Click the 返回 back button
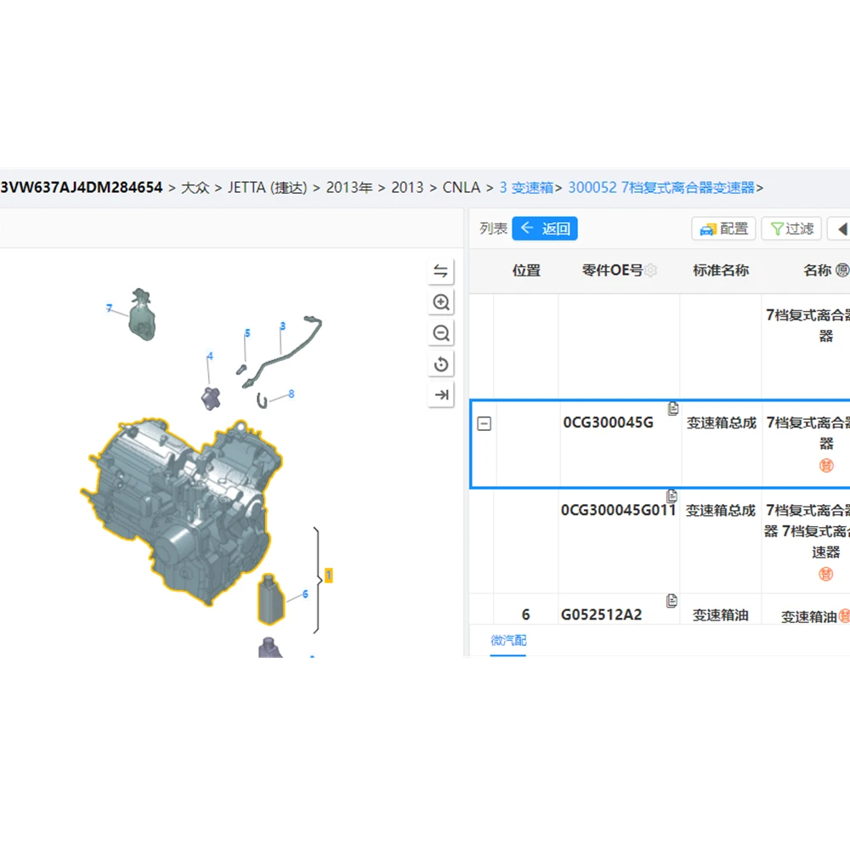Viewport: 850px width, 850px height. 545,228
